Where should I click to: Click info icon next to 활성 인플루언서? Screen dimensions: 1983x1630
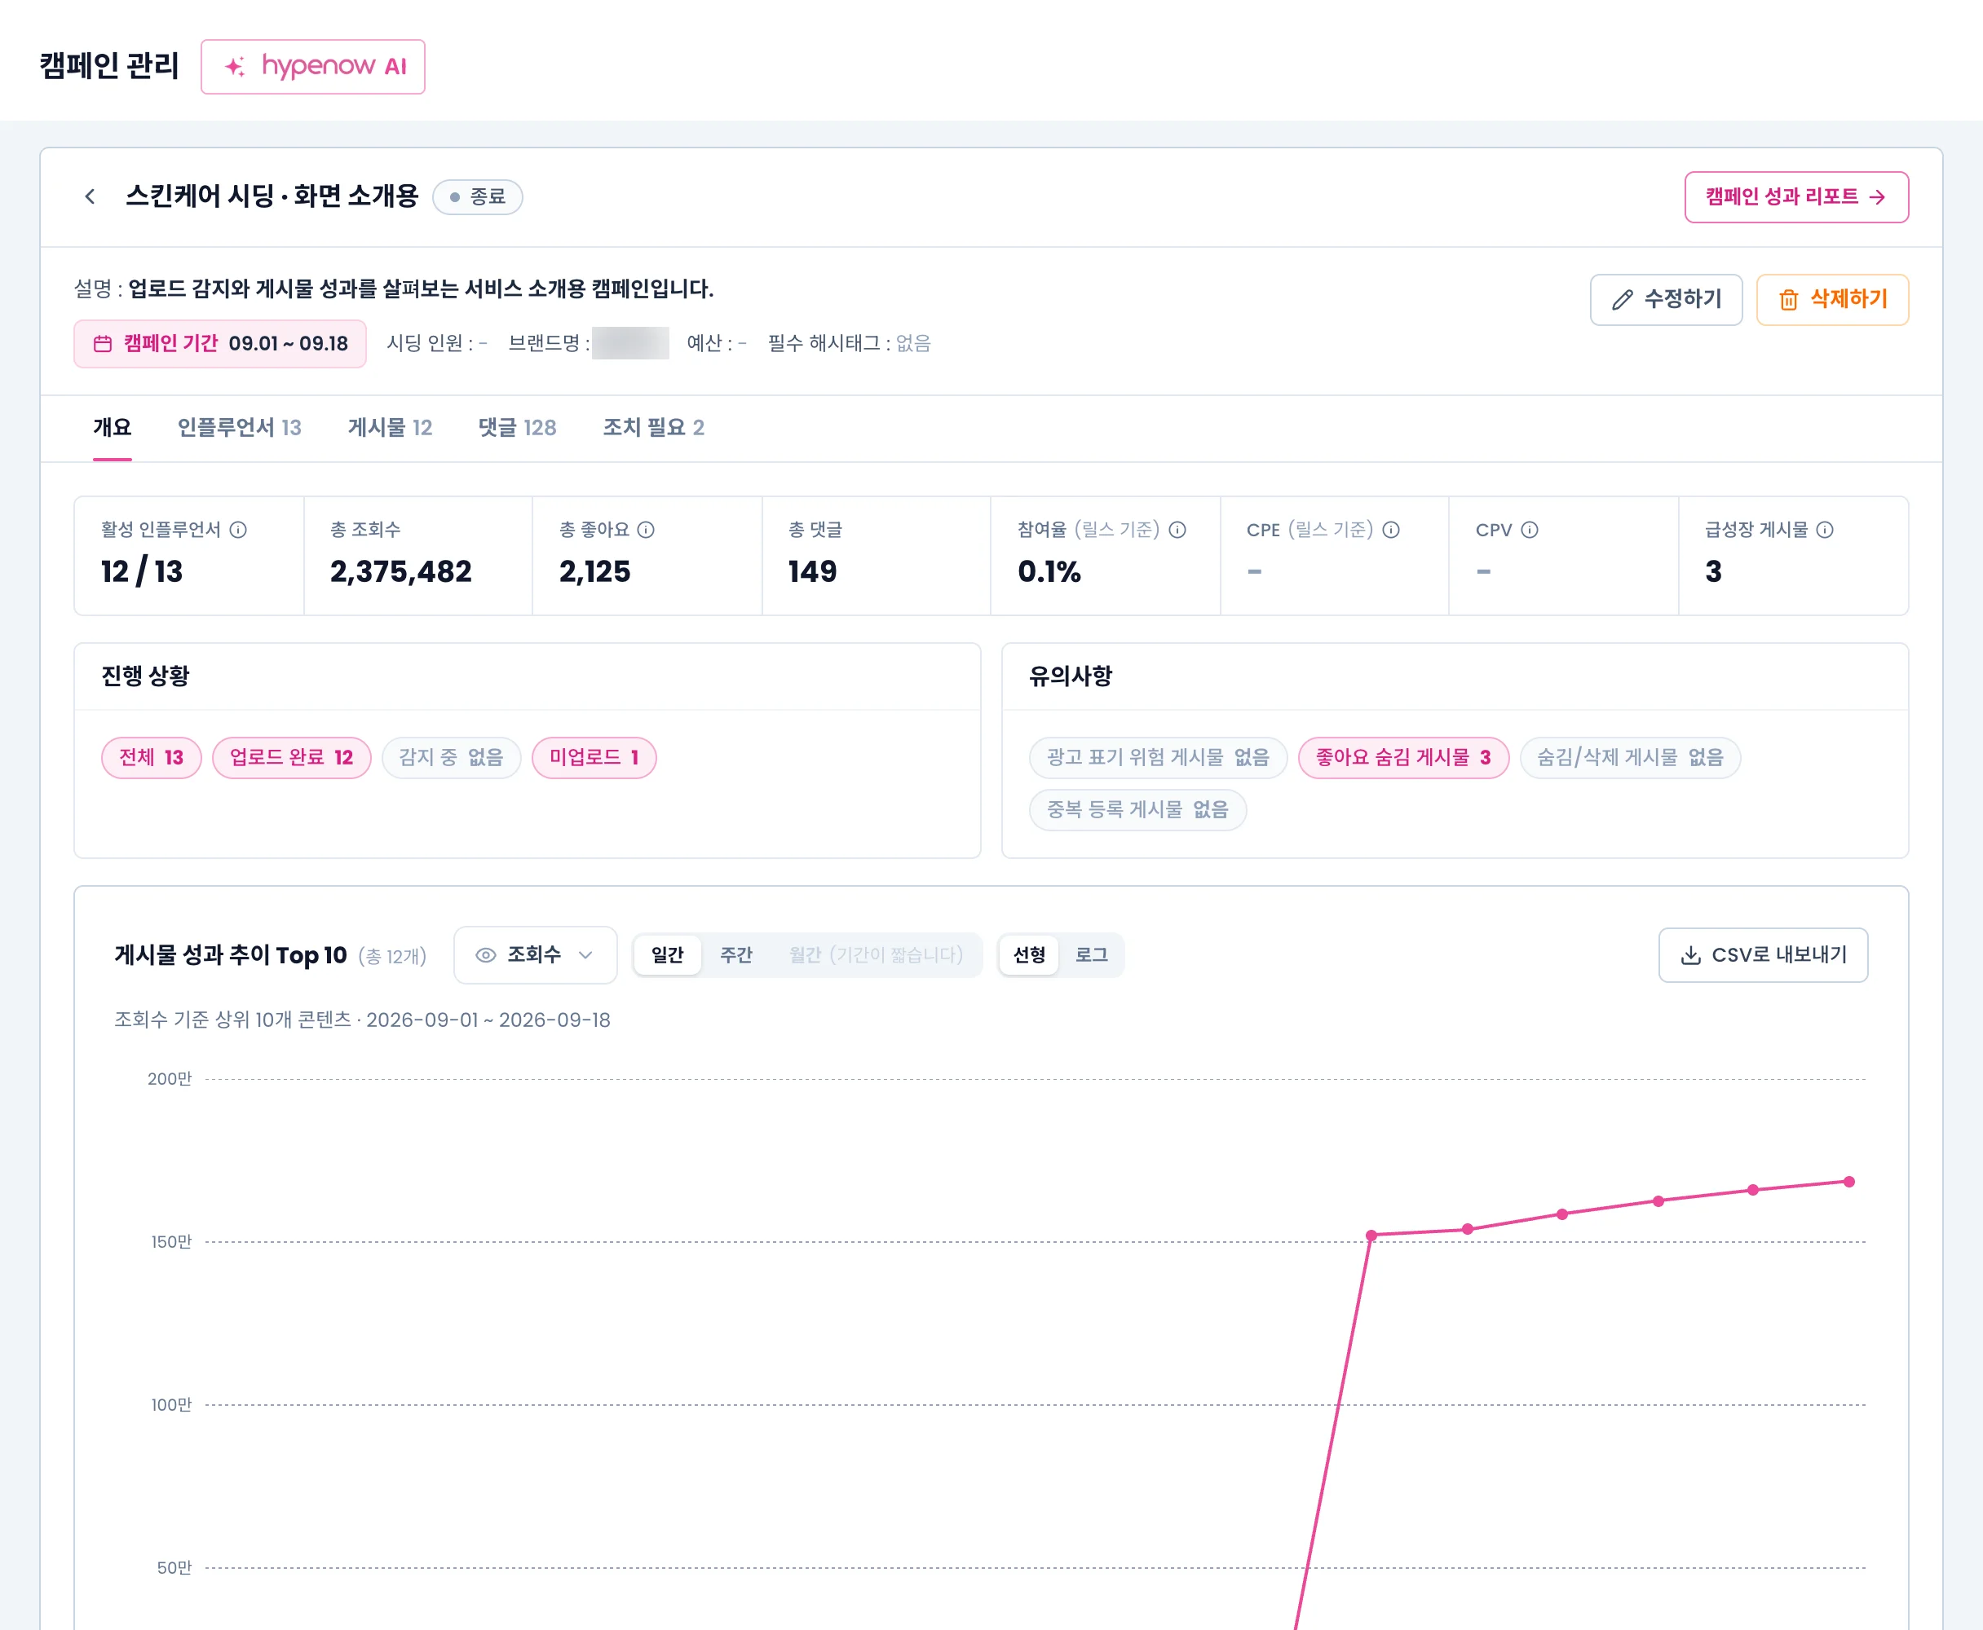coord(239,530)
